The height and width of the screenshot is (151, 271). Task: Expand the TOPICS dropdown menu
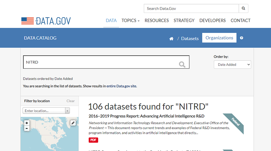[x=130, y=21]
